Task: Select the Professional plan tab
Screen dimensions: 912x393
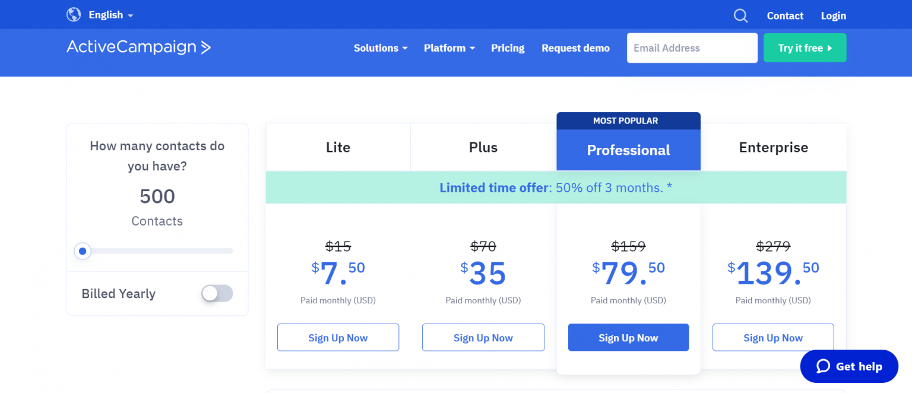Action: point(628,150)
